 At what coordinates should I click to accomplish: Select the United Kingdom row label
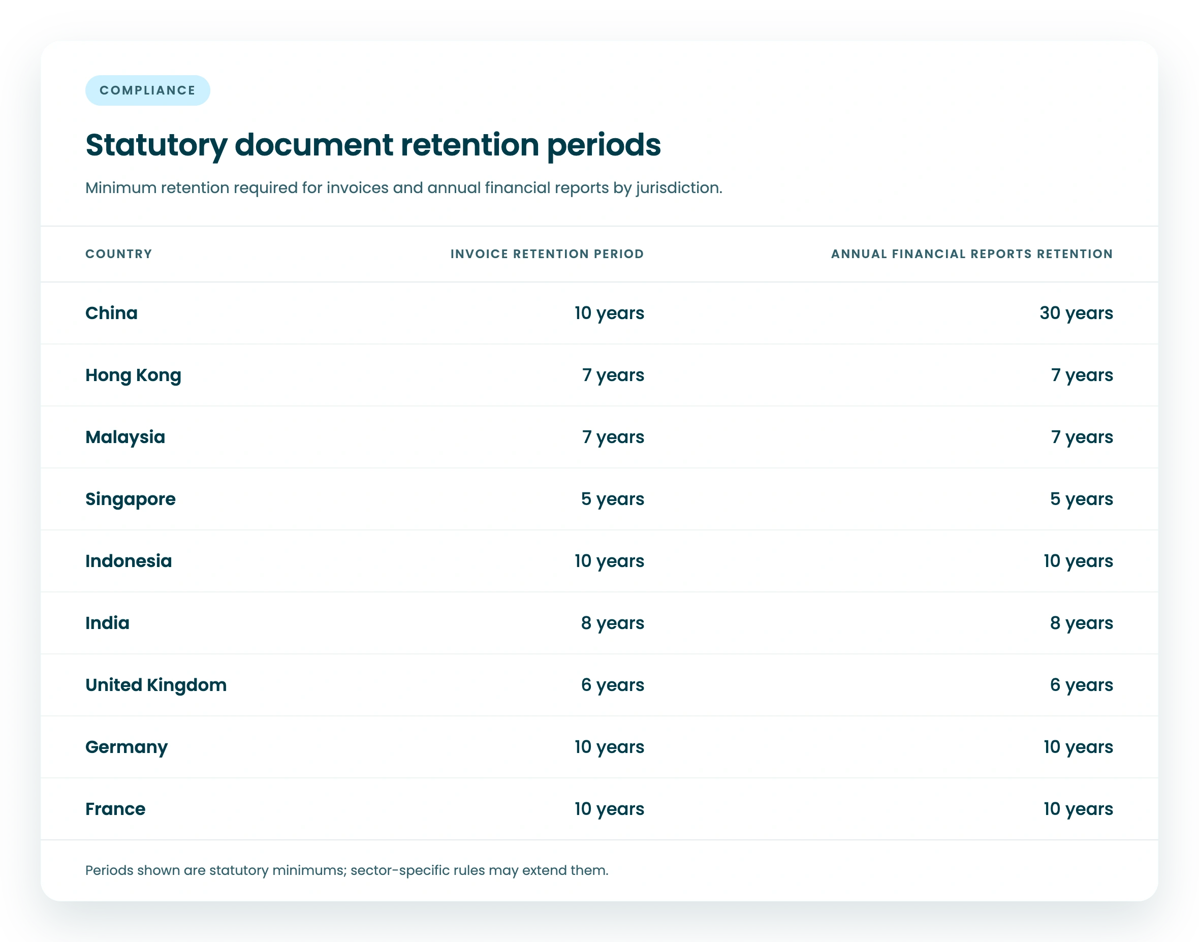pyautogui.click(x=156, y=685)
